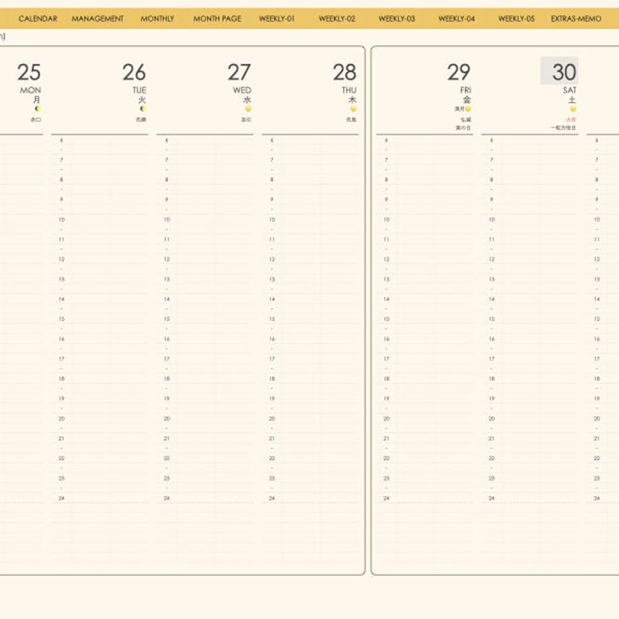Screen dimensions: 619x619
Task: Click the 赤口 label under Monday 25
Action: click(x=36, y=120)
